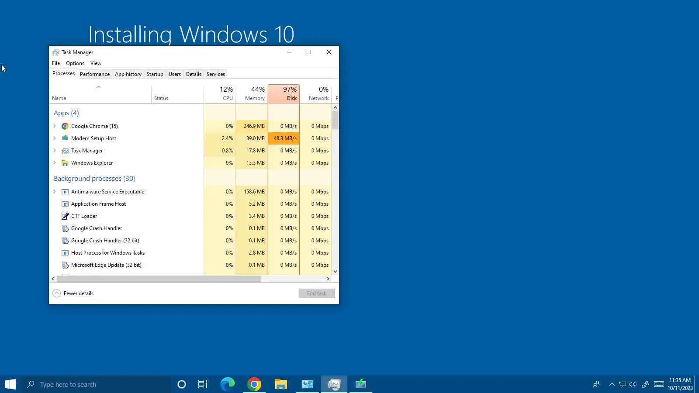Click the Microsoft Edge Update icon
699x393 pixels.
click(x=65, y=265)
